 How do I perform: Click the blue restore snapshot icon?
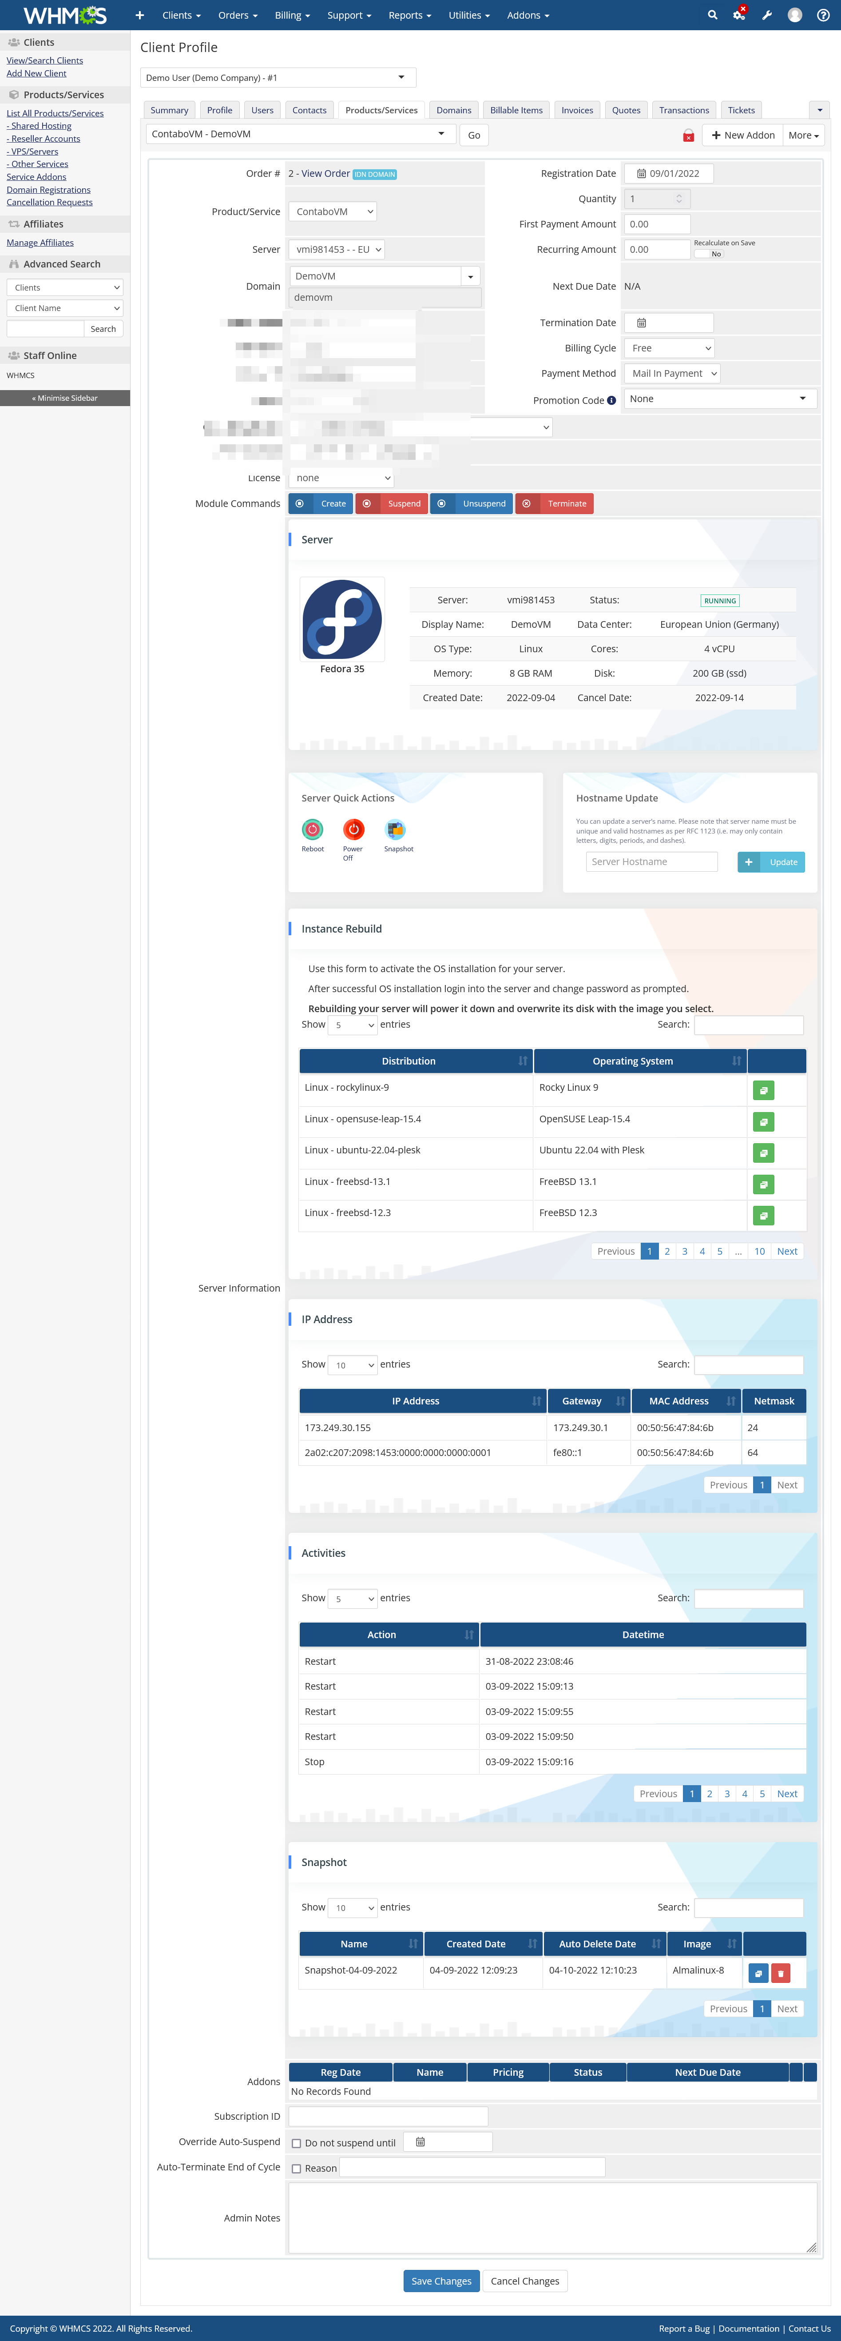tap(758, 1973)
